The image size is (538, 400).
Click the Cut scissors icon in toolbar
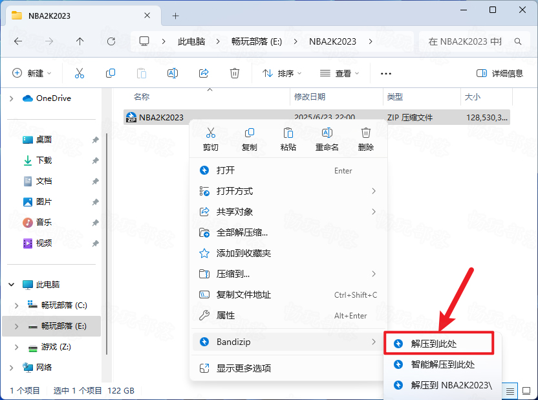(80, 73)
